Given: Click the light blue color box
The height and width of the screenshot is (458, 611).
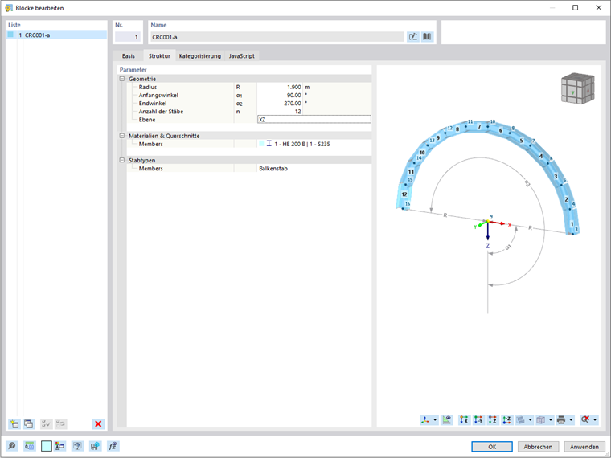Looking at the screenshot, I should (x=47, y=446).
